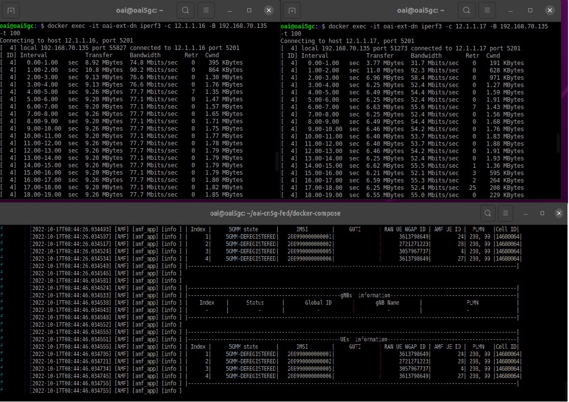Click 'UEs' information' heading in bottom terminal
This screenshot has width=569, height=402.
(x=364, y=339)
